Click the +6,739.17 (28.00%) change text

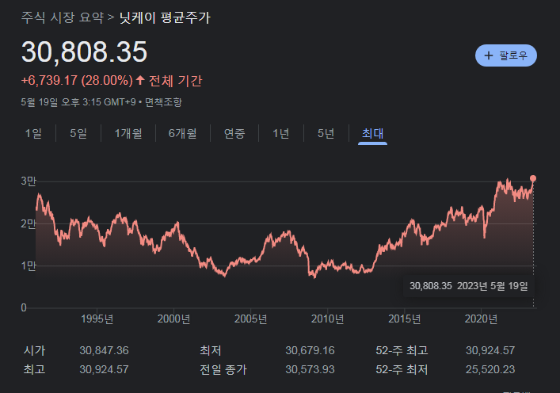coord(77,80)
